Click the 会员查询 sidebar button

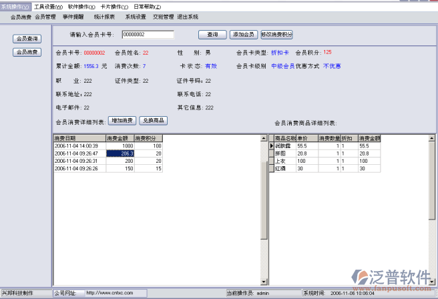(27, 39)
